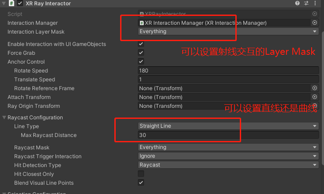Screen dimensions: 324x194
Task: Click the XR Ray Interactor component title
Action: point(48,4)
